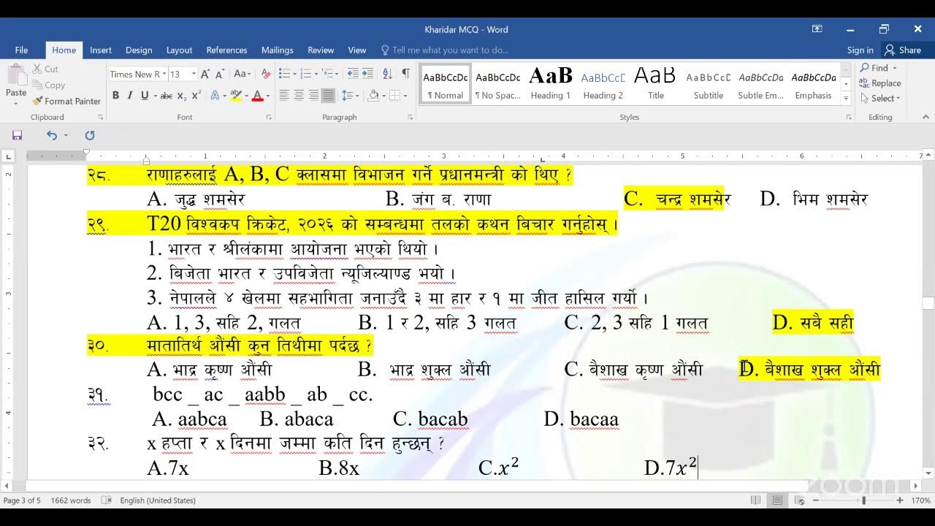Open the Paragraph dialog launcher
The image size is (935, 526).
[x=410, y=117]
